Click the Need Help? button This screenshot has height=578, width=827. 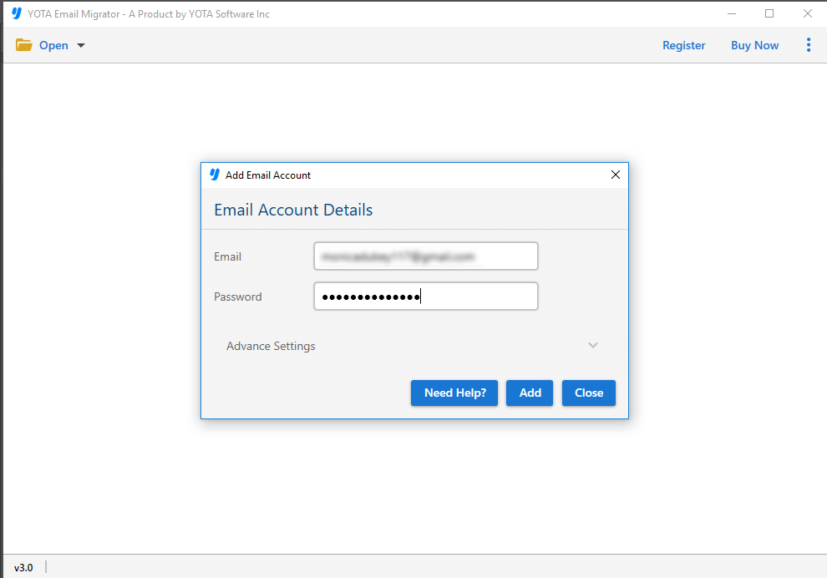454,393
